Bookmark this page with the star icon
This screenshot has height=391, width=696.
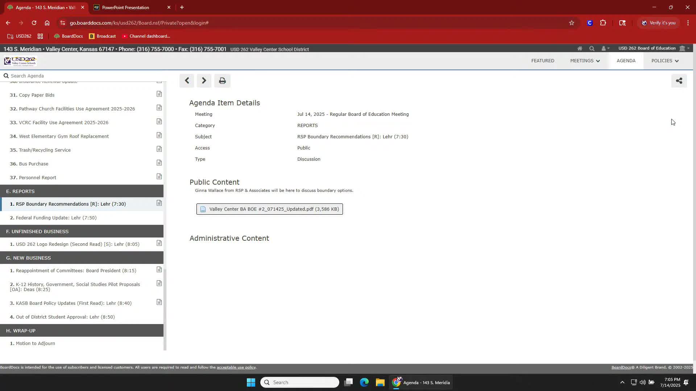point(572,23)
